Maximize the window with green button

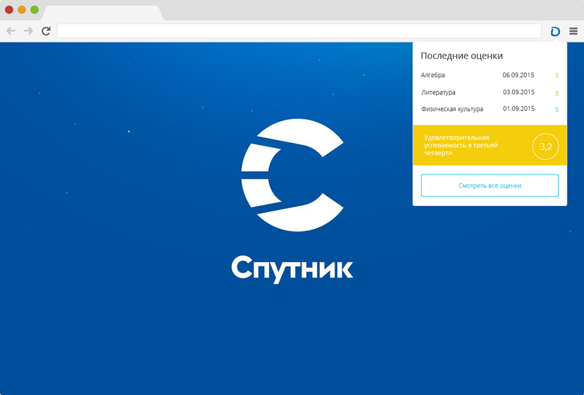pos(35,10)
